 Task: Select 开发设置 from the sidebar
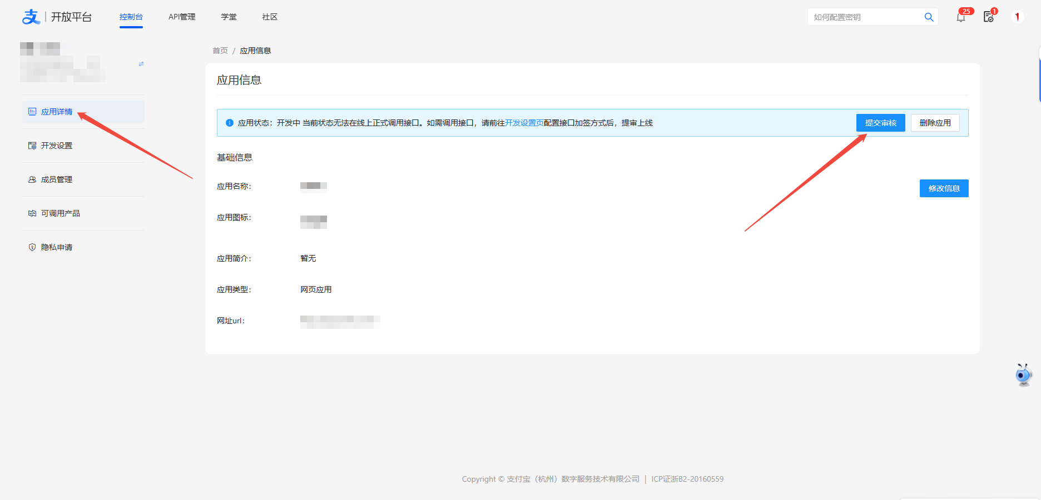[x=56, y=145]
